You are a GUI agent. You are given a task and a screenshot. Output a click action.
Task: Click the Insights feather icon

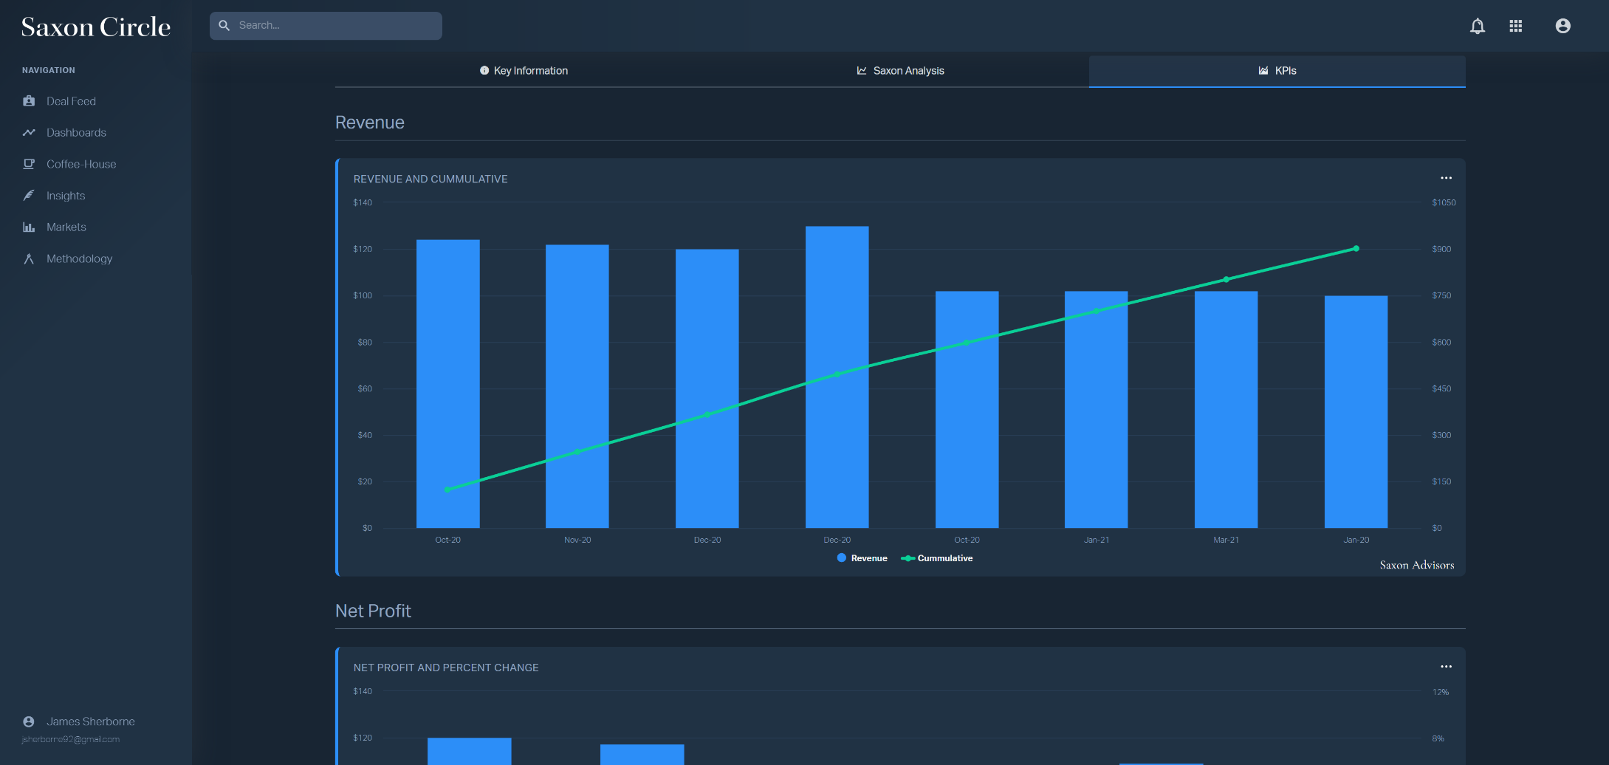[29, 196]
